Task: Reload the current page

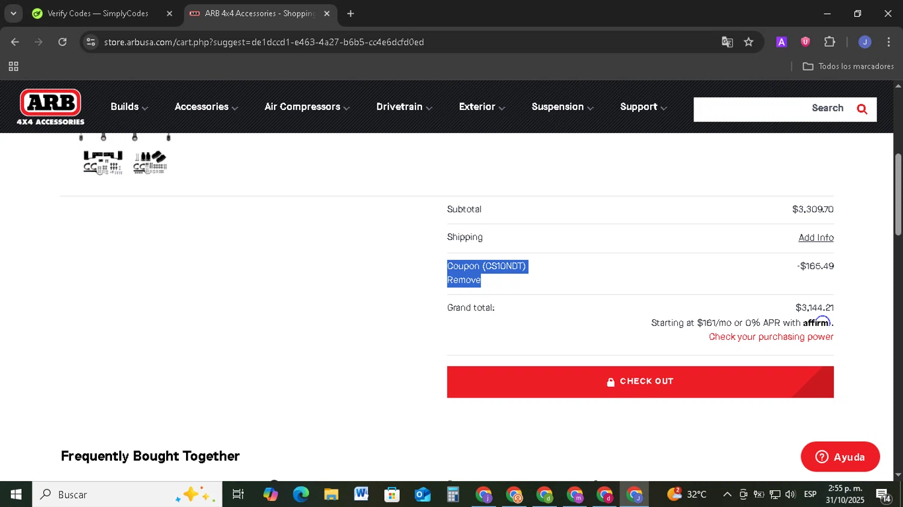Action: click(x=63, y=42)
